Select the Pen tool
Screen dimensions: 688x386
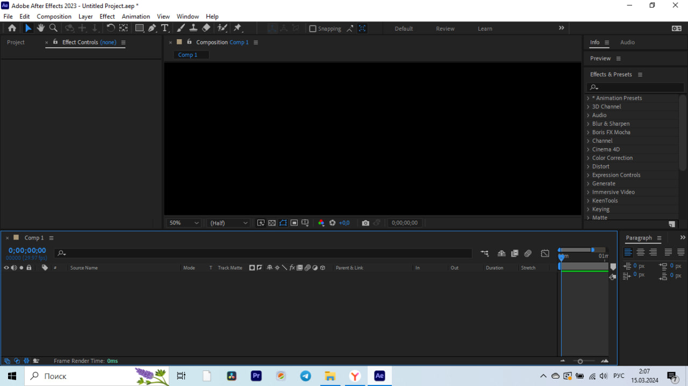152,28
